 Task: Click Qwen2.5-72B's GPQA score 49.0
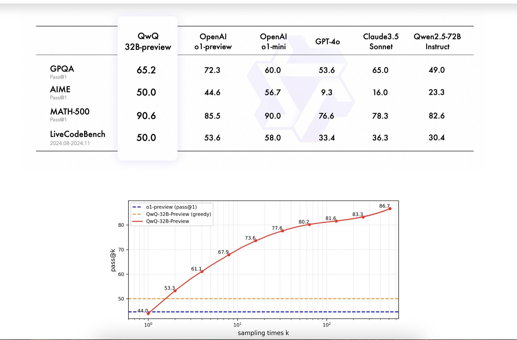(437, 70)
